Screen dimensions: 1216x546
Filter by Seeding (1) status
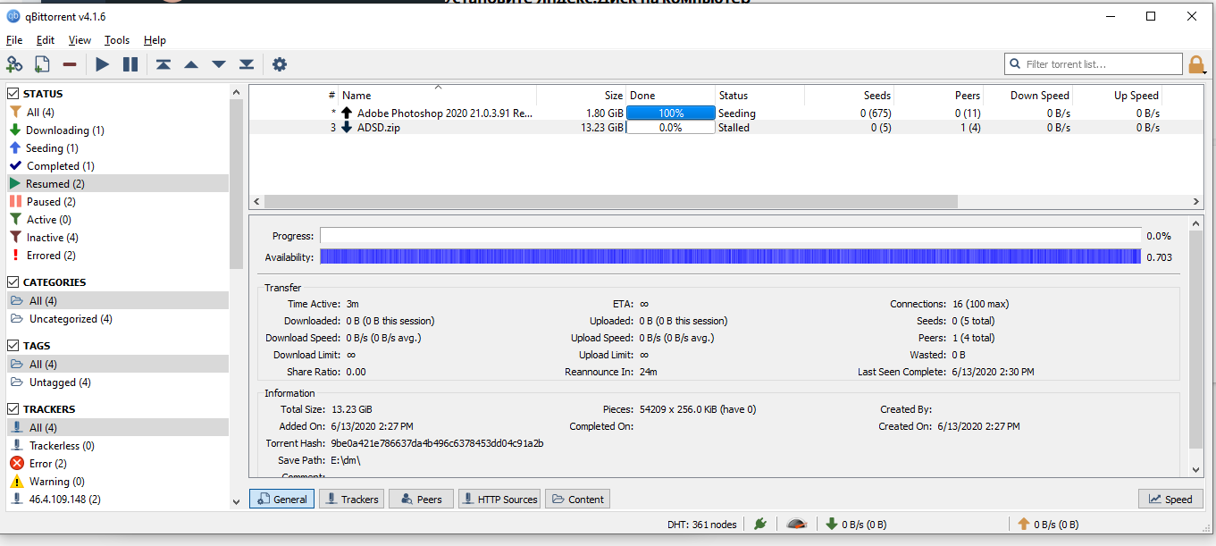[117, 147]
